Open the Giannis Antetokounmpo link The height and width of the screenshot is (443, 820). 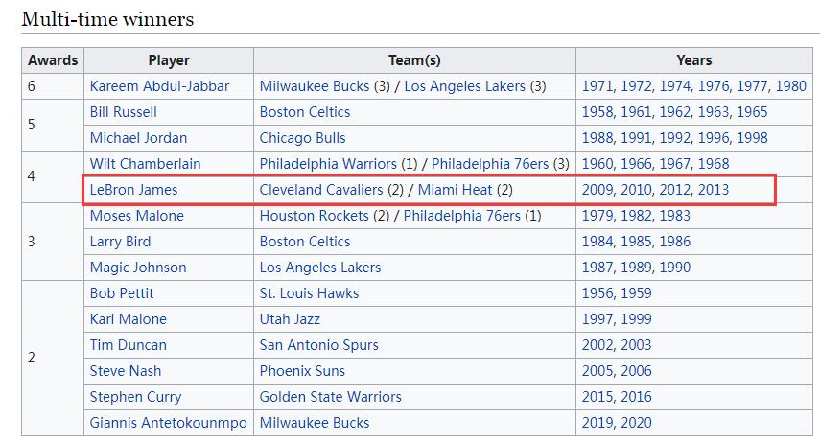tap(168, 423)
